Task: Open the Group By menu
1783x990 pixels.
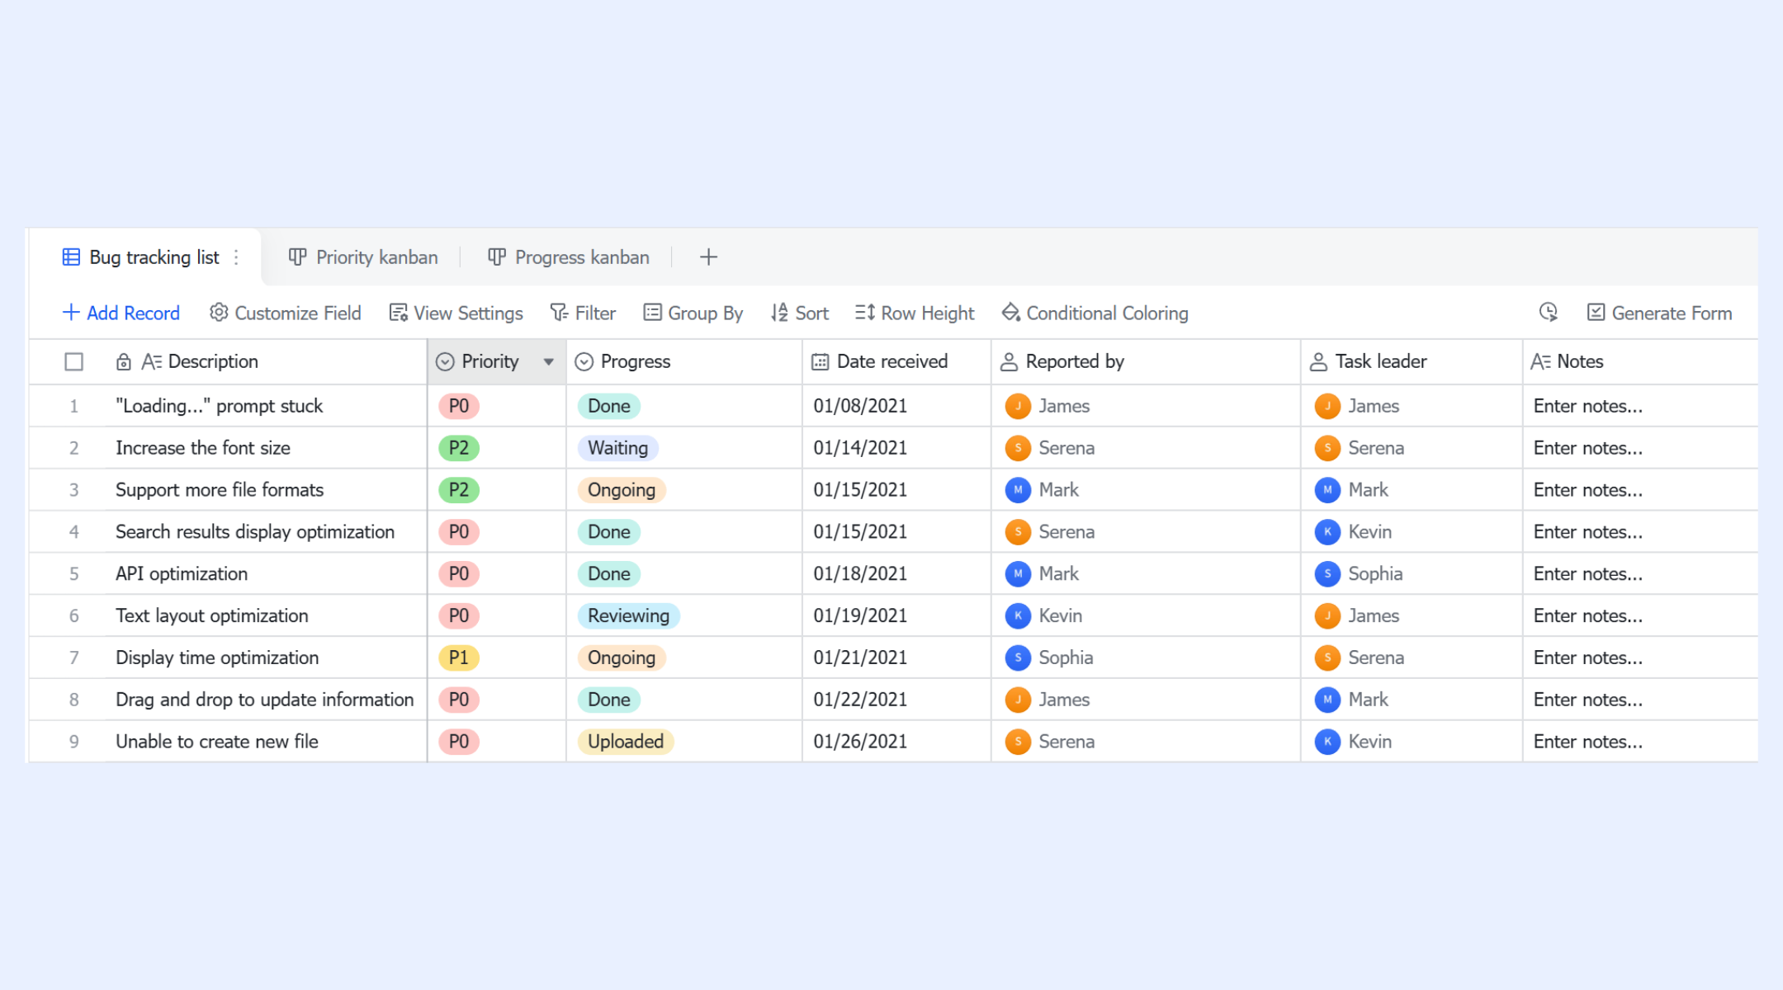Action: [693, 313]
